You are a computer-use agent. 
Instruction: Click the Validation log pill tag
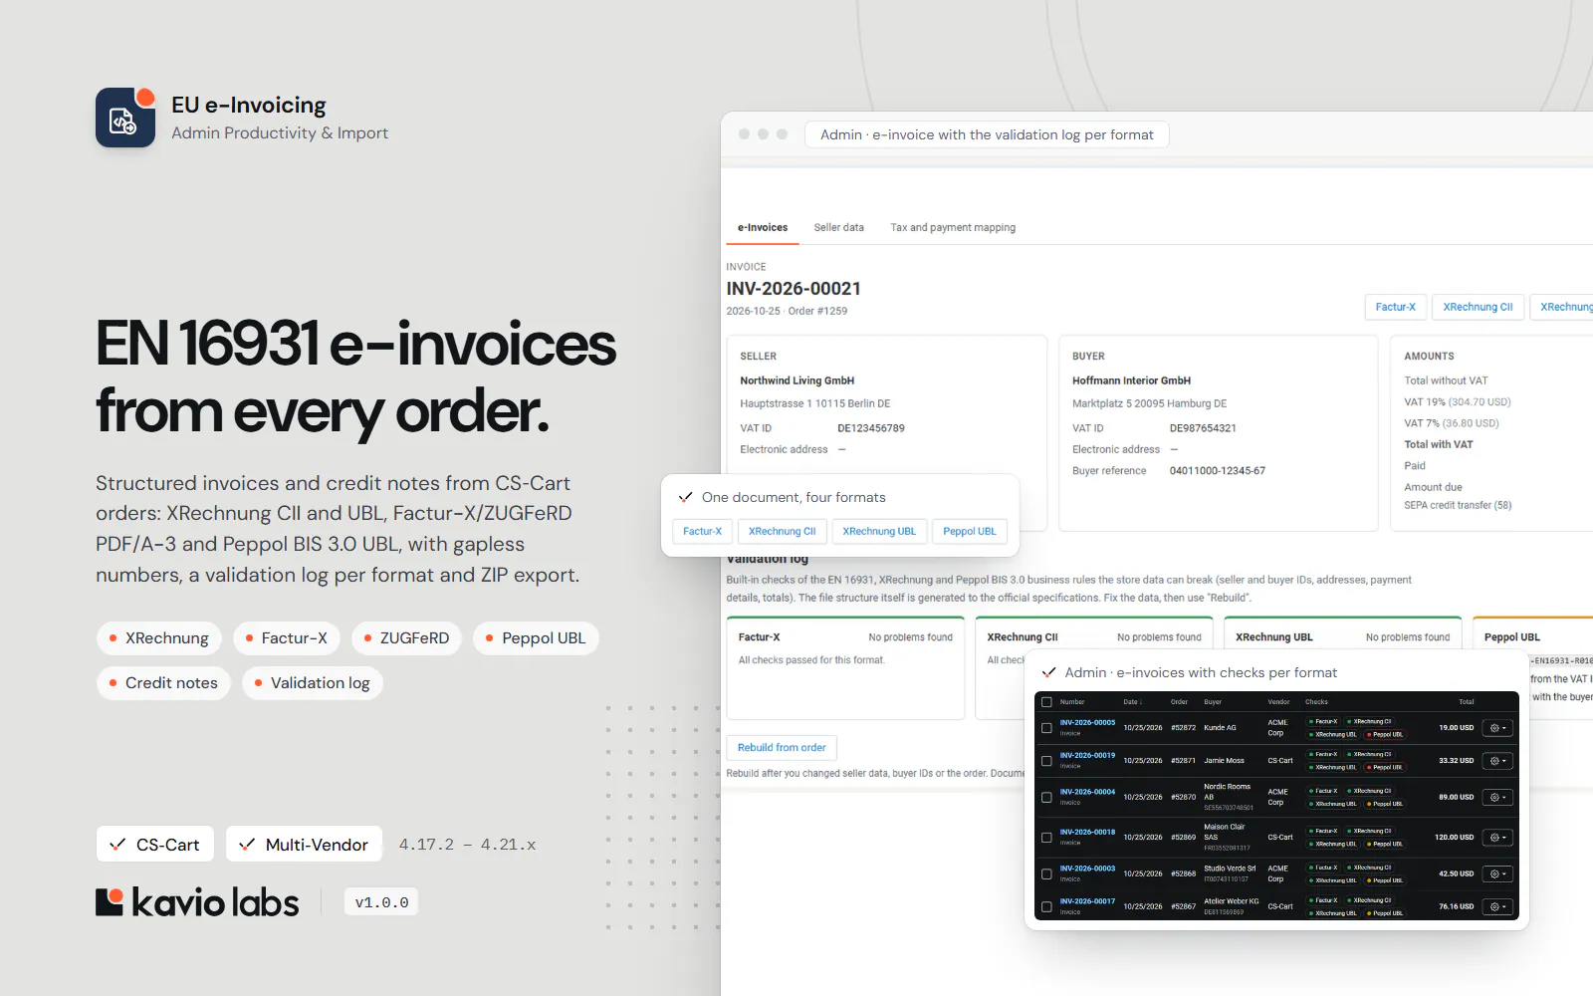(x=313, y=683)
